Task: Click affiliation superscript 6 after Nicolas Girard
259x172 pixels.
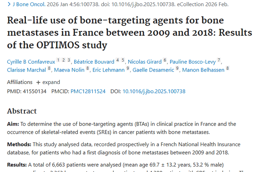Action: (x=165, y=60)
